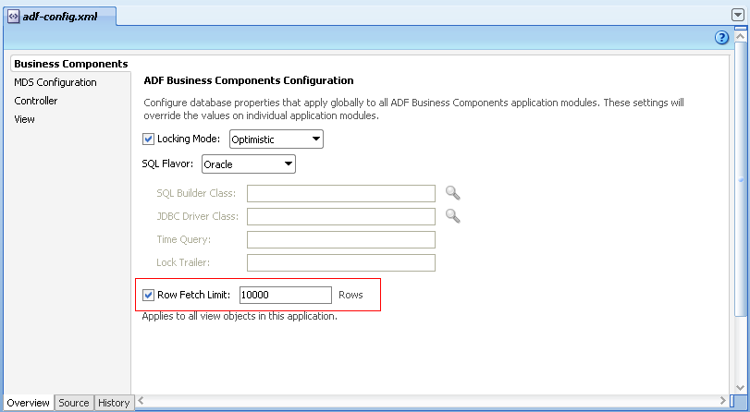Click the ADF Business Components Configuration heading
This screenshot has width=750, height=412.
pyautogui.click(x=249, y=80)
